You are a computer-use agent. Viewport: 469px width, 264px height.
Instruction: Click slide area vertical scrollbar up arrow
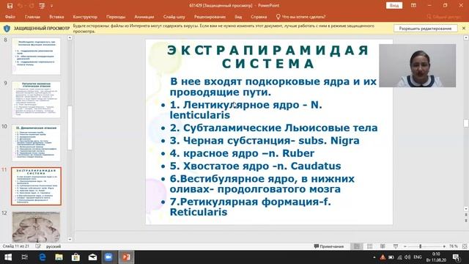(466, 37)
